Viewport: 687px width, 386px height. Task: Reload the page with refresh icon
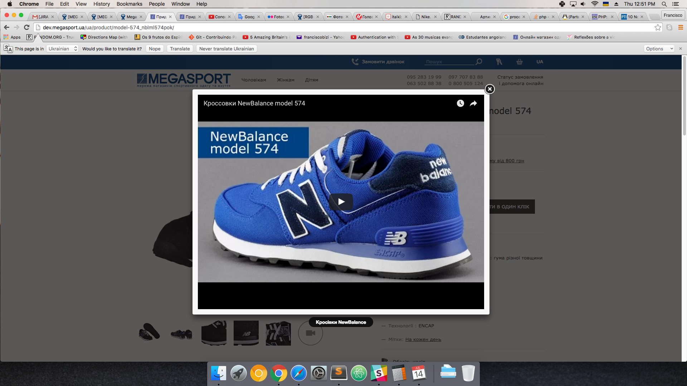coord(26,28)
